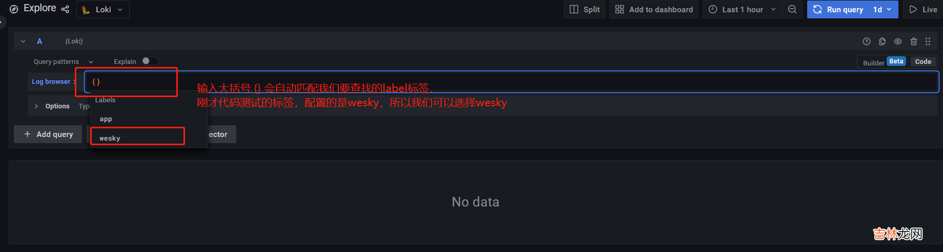Open the query help icon
The image size is (943, 252).
[867, 41]
